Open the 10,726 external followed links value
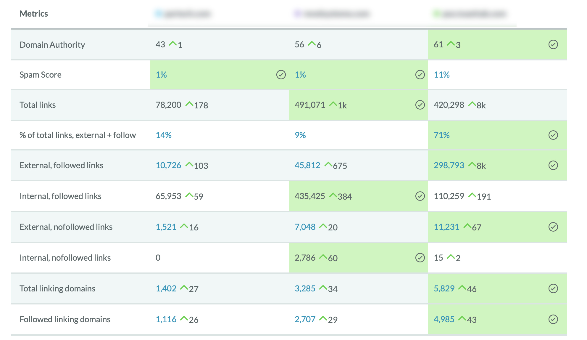The width and height of the screenshot is (587, 340). click(168, 165)
